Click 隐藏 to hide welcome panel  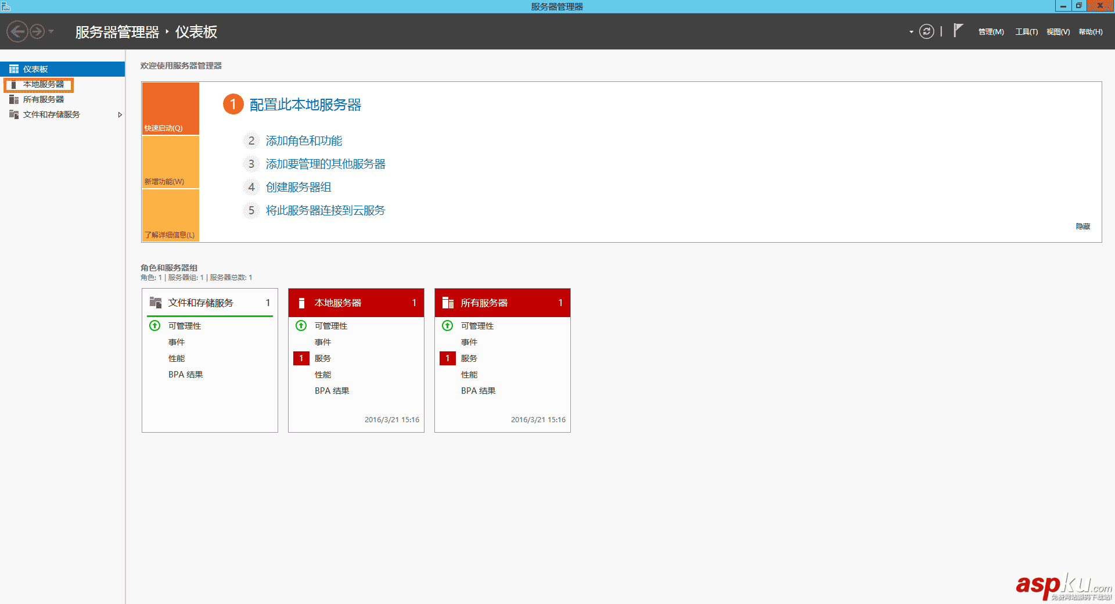click(1083, 227)
